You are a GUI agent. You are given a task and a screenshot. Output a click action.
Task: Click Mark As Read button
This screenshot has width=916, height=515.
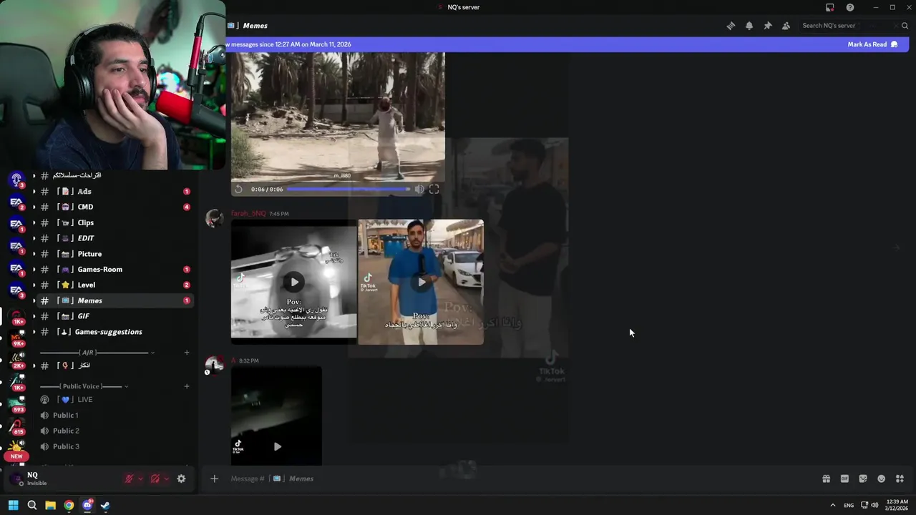click(872, 44)
